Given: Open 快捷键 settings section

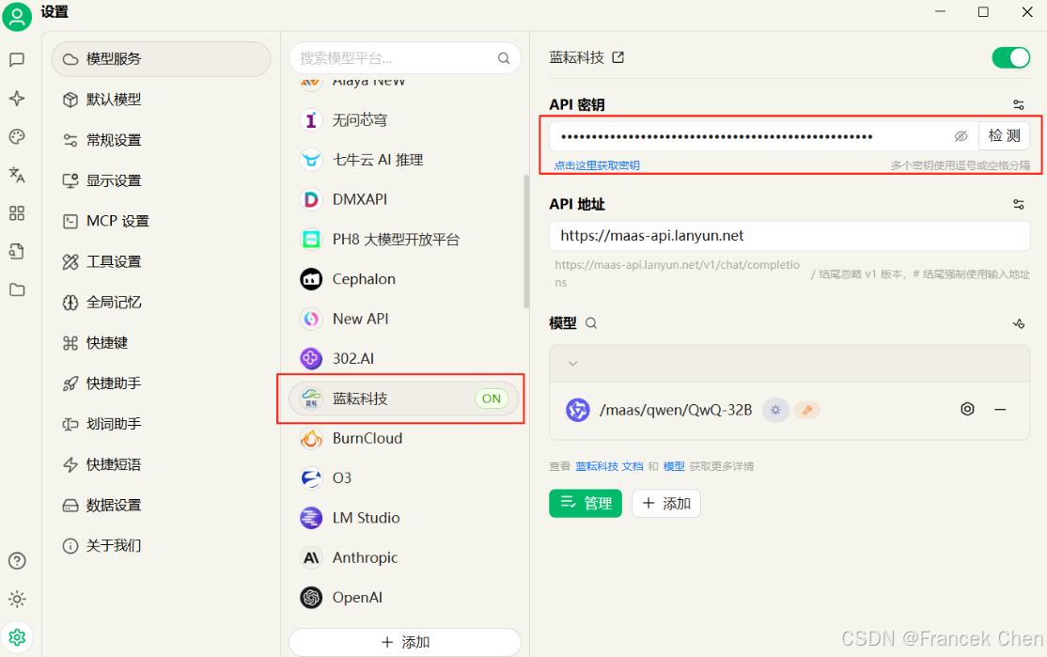Looking at the screenshot, I should click(x=161, y=343).
